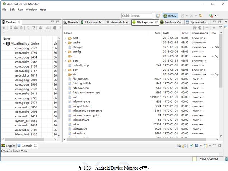
Task: Click the new folder plus icon
Action: pos(214,28)
